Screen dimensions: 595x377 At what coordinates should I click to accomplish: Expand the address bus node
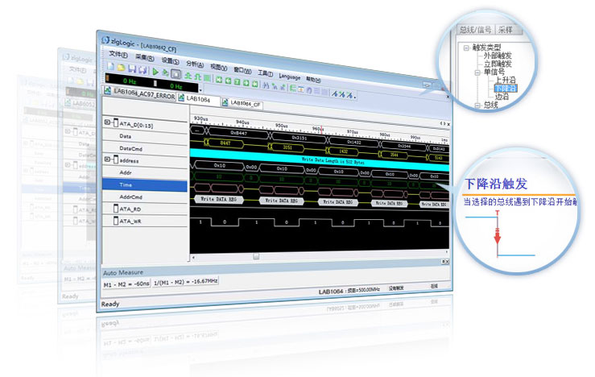tap(107, 159)
